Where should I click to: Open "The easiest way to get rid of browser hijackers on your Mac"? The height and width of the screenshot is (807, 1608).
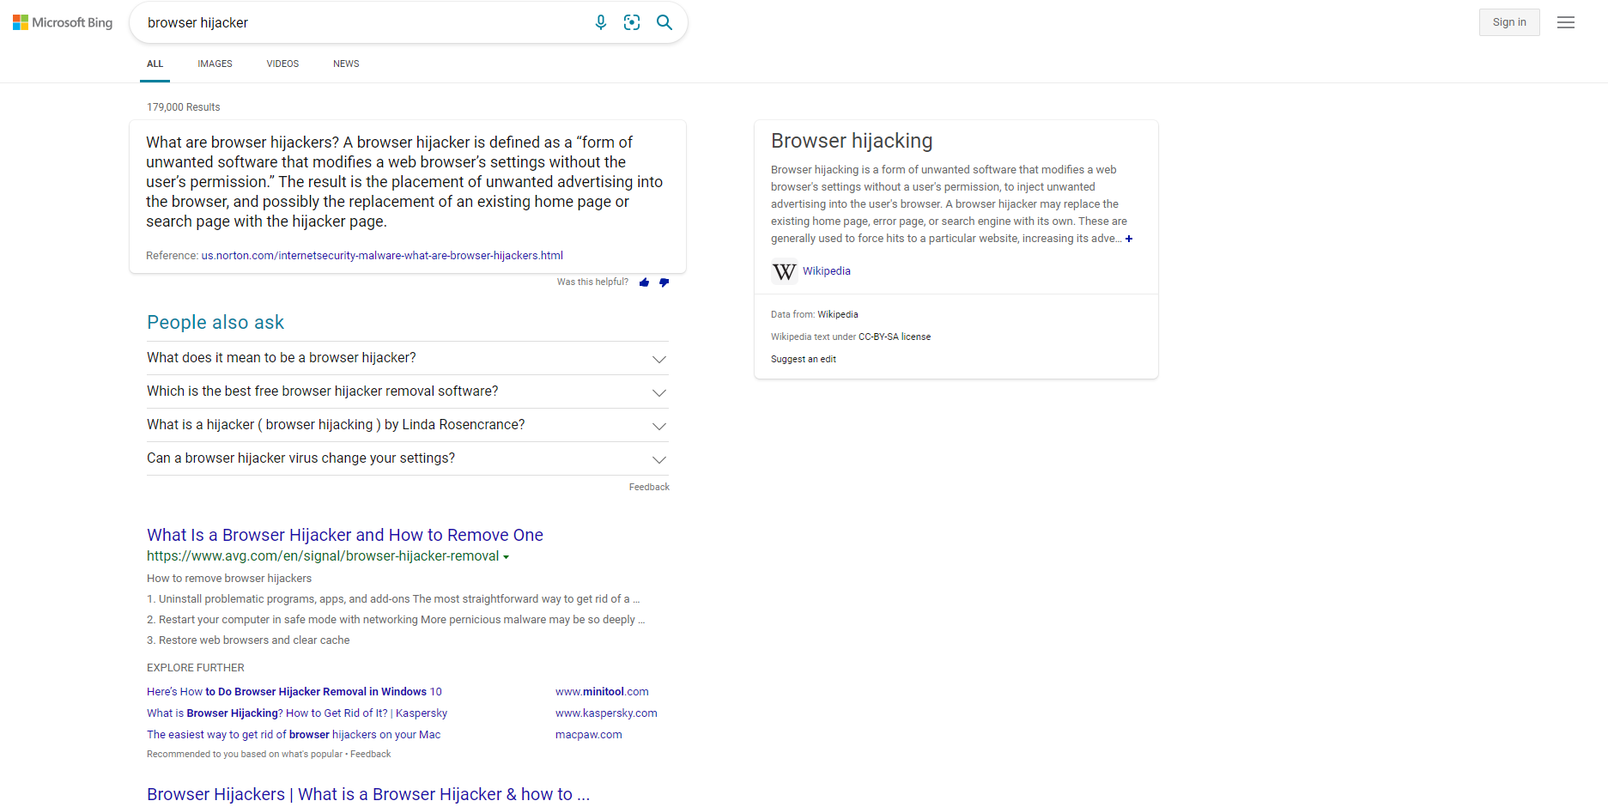point(294,735)
